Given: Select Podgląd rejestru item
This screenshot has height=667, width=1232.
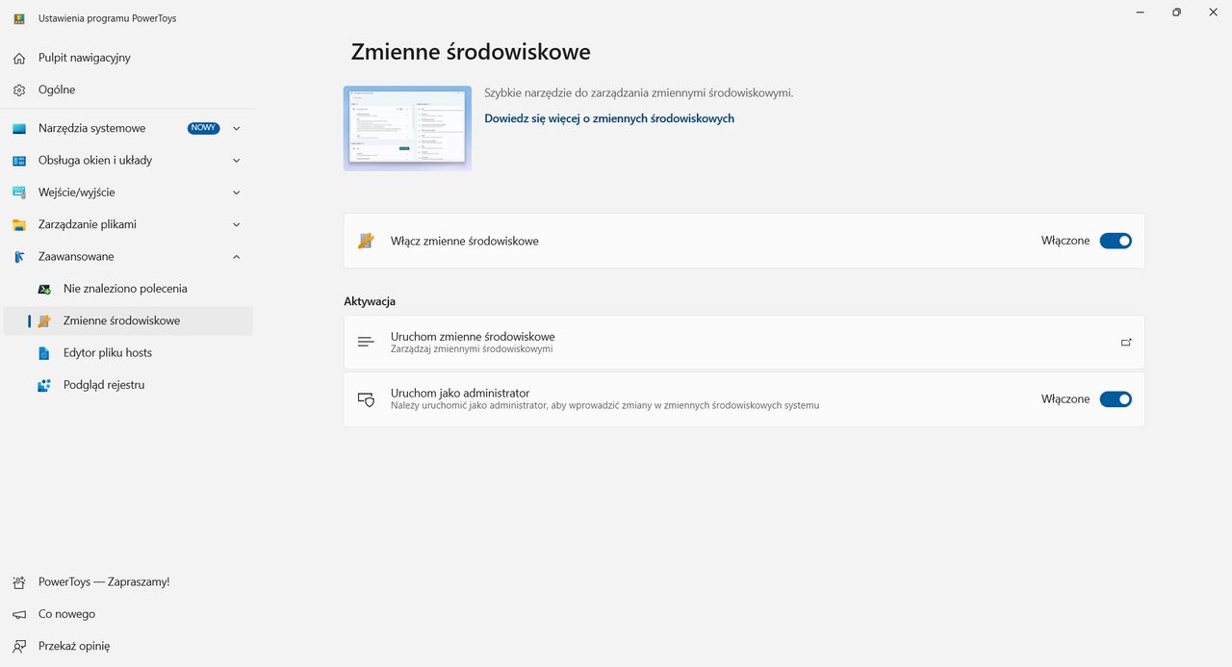Looking at the screenshot, I should (128, 385).
